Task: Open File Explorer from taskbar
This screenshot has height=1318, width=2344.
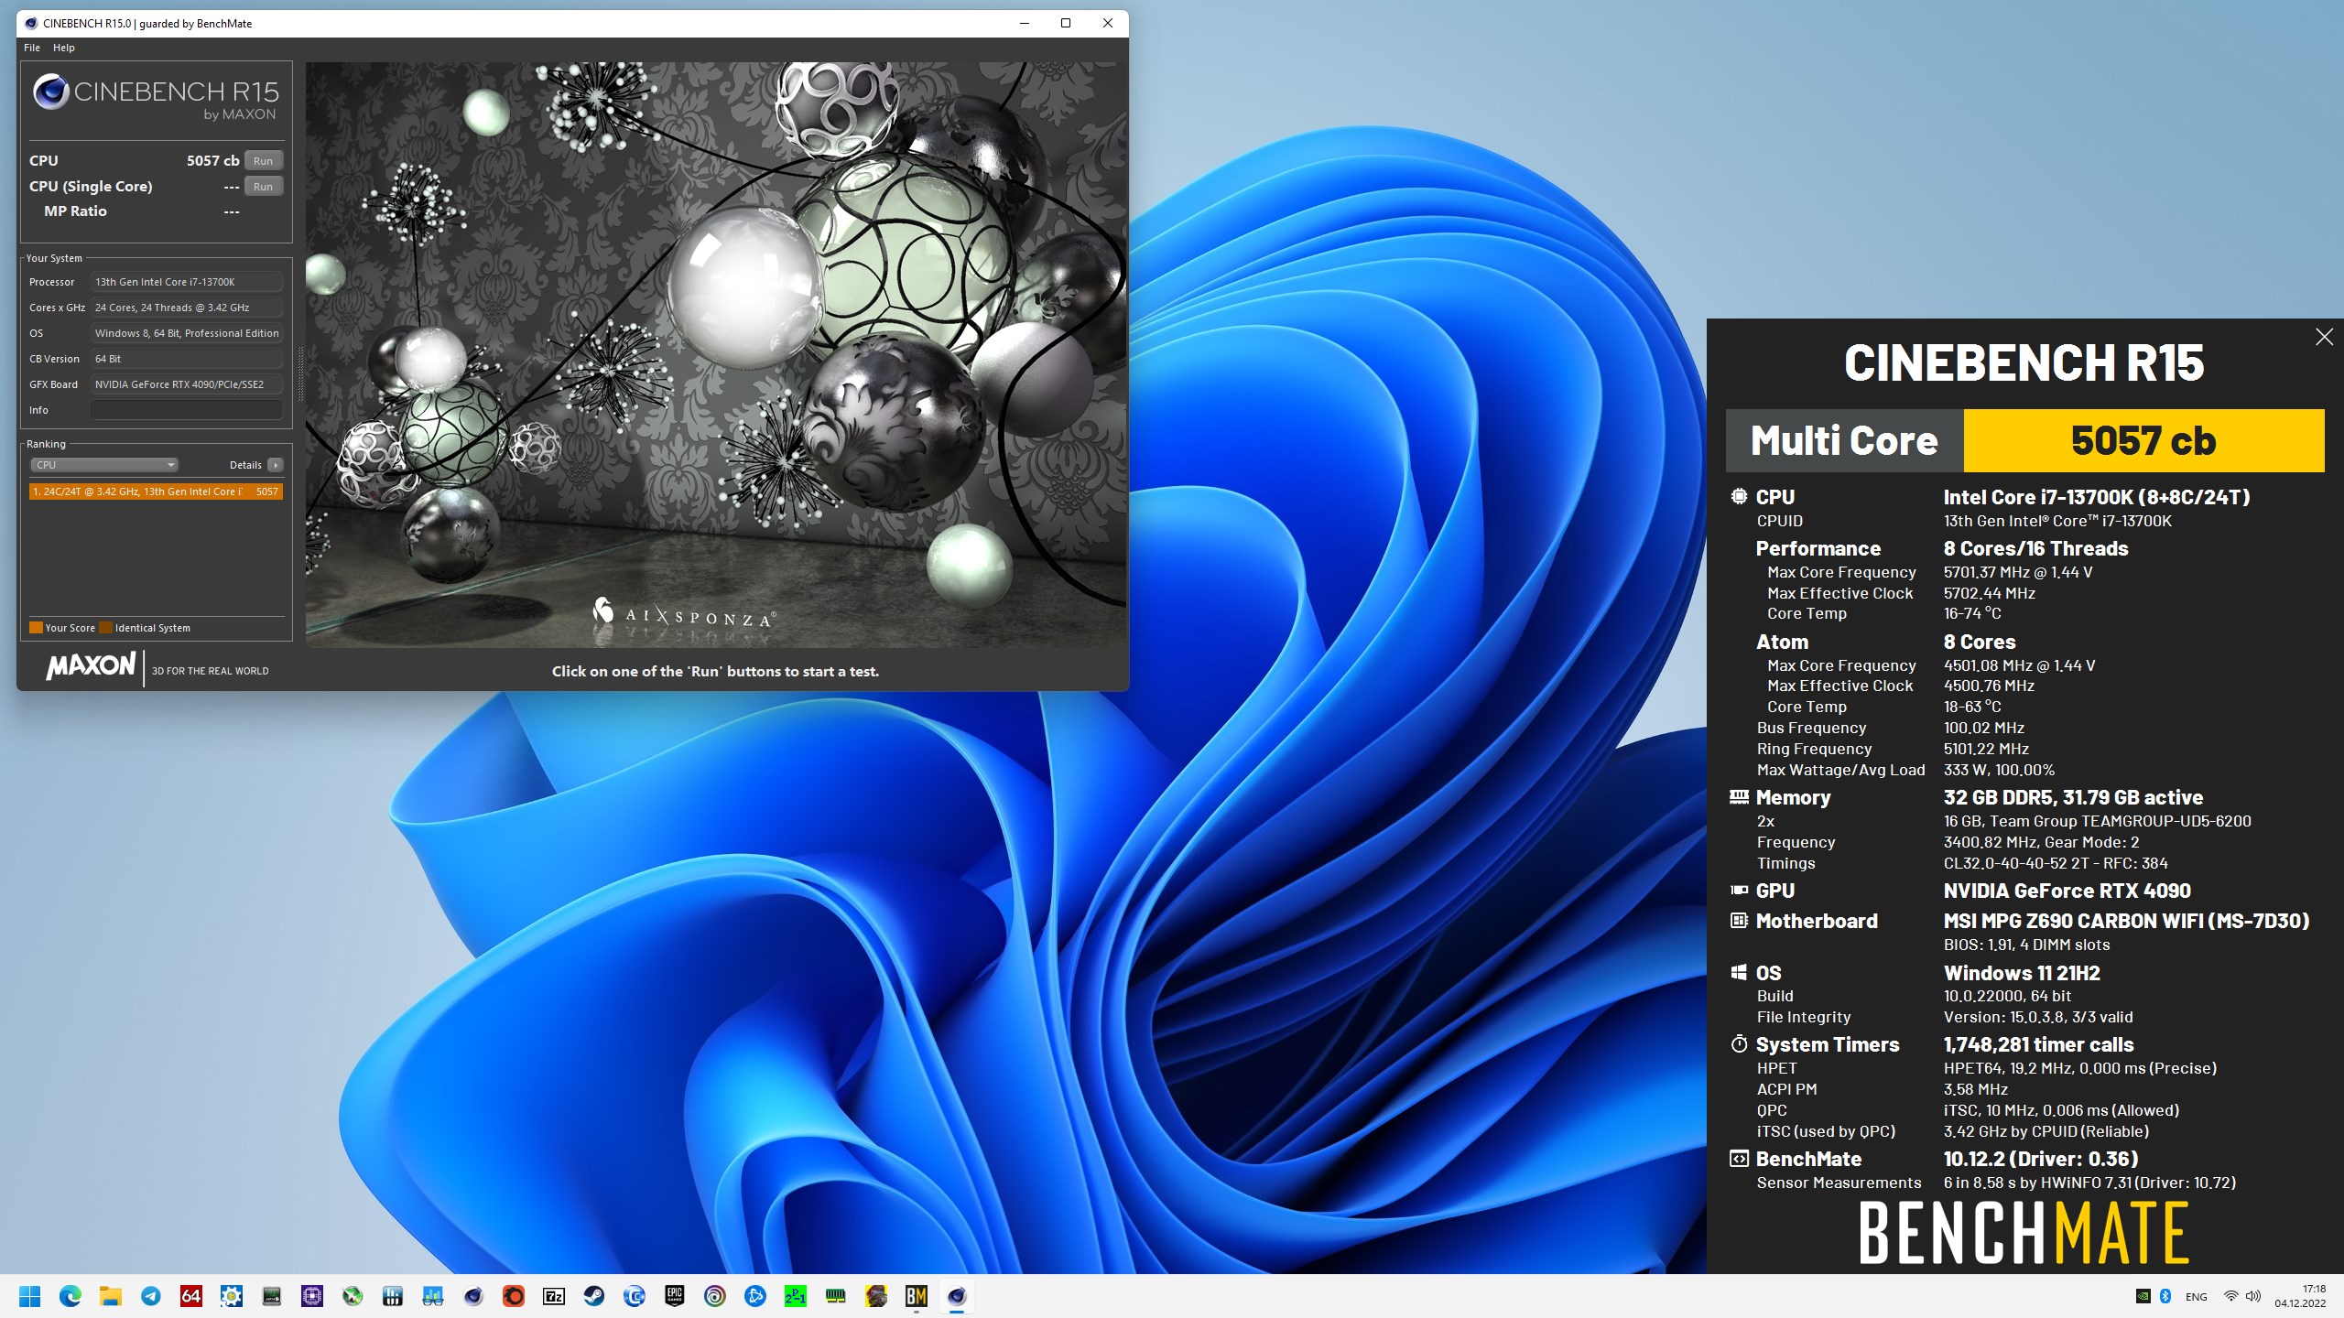Action: (111, 1296)
